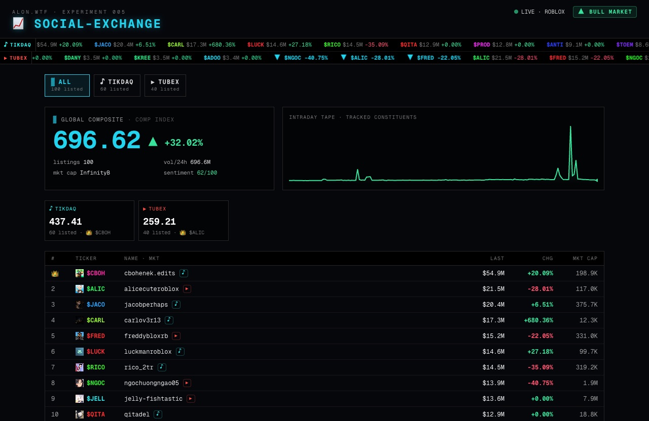The width and height of the screenshot is (649, 421).
Task: Click the YouTube icon beside ngochuongngao05
Action: click(x=187, y=383)
